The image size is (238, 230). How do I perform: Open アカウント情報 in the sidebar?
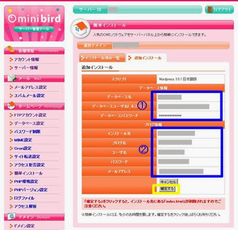tap(27, 59)
